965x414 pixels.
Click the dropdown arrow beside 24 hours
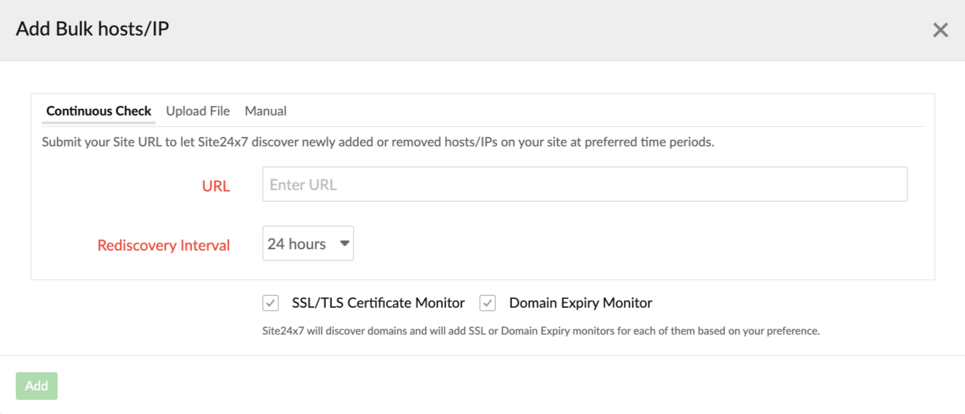(344, 243)
